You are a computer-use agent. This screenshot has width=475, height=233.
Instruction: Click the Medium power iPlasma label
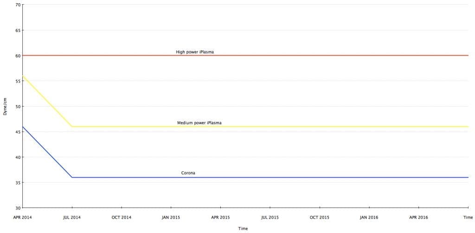coord(199,123)
